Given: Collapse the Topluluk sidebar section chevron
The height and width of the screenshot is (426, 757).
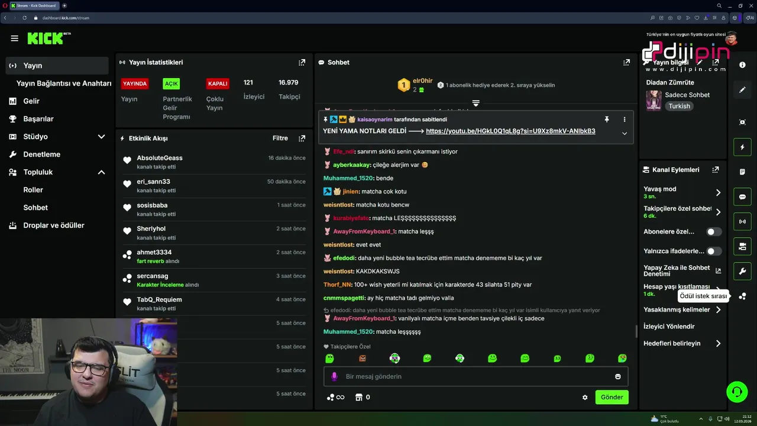Looking at the screenshot, I should [x=101, y=172].
